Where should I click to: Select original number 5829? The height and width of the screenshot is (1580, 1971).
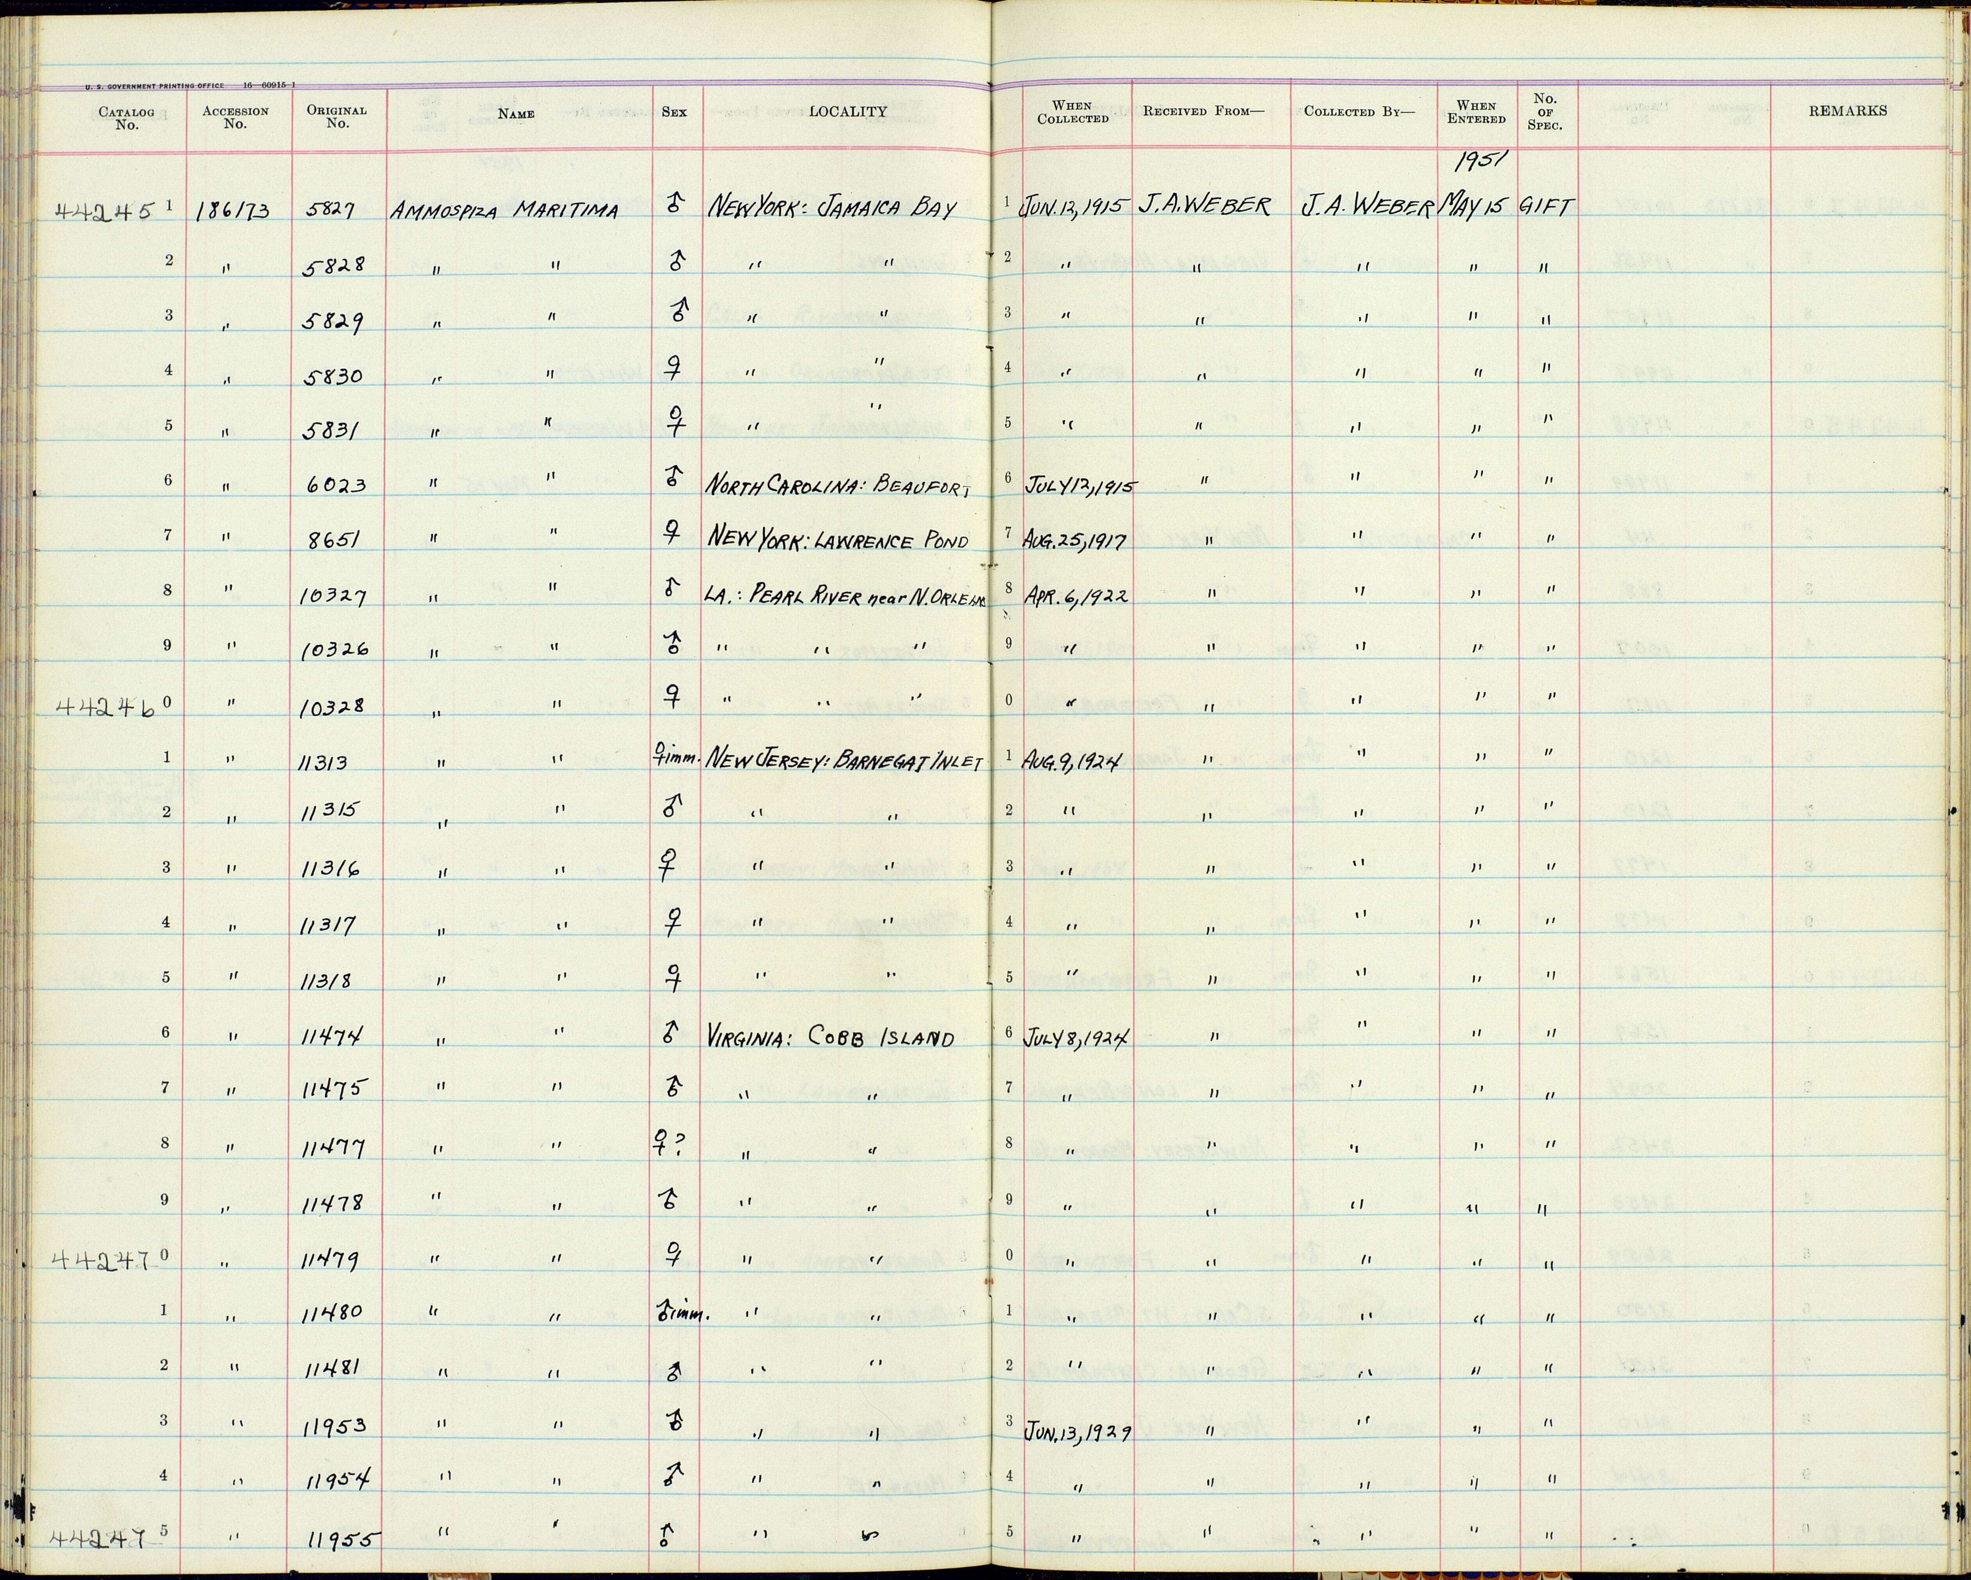(333, 321)
